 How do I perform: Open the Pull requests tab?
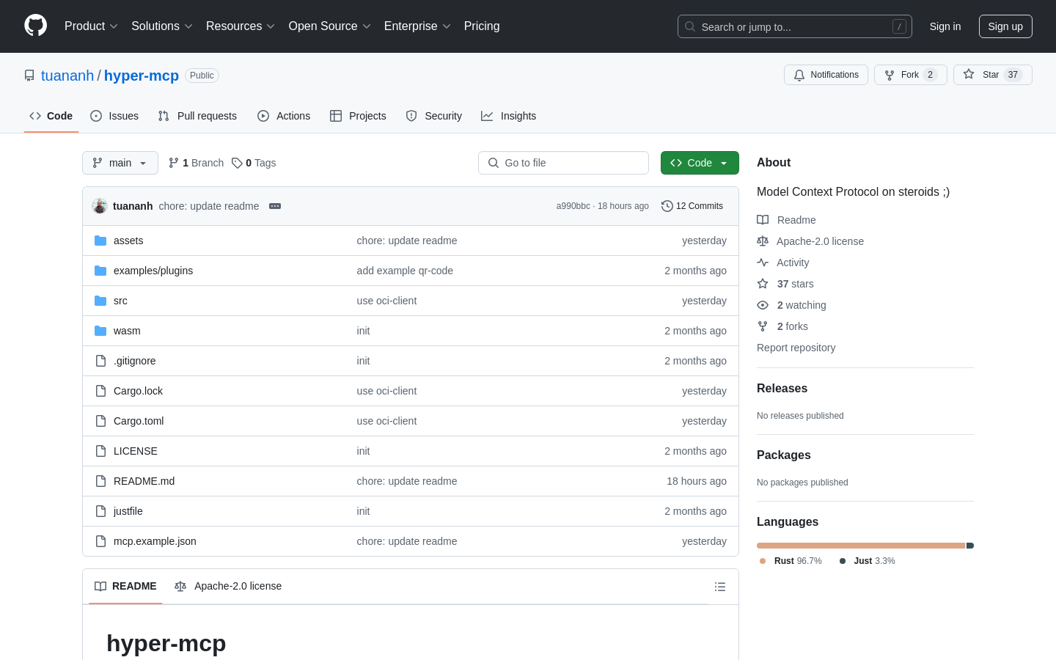click(x=197, y=116)
